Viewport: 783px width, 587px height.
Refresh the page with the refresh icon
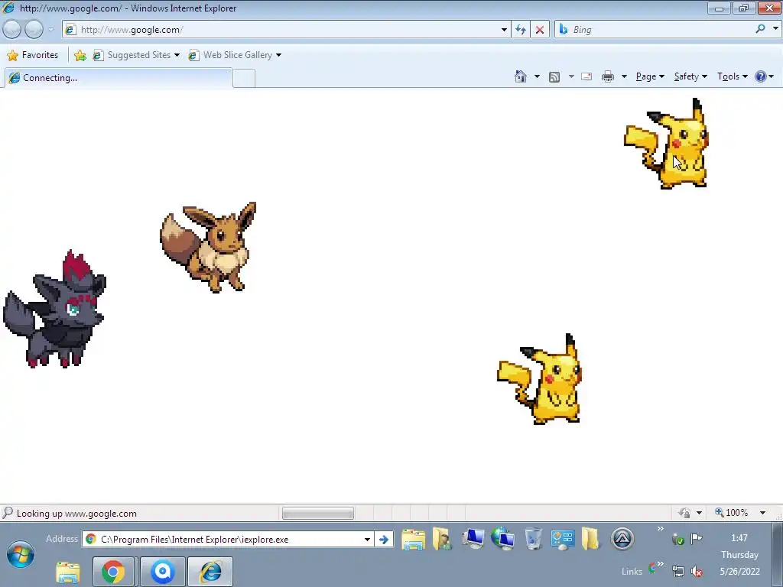(x=521, y=30)
